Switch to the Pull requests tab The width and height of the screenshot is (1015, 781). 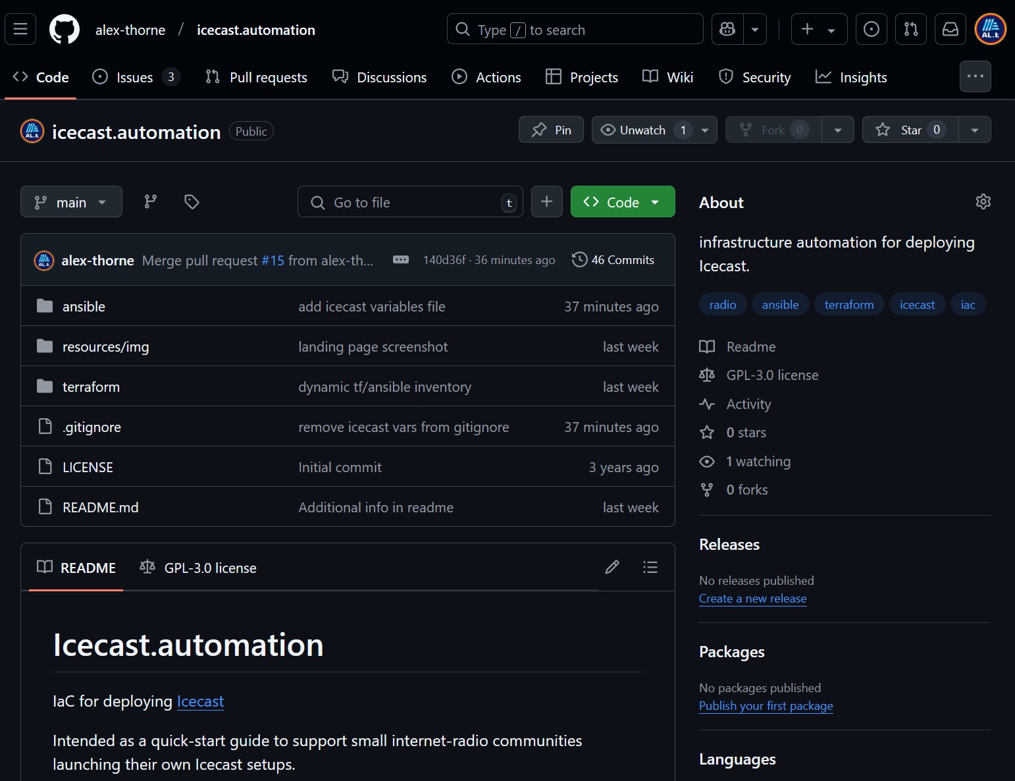tap(256, 77)
